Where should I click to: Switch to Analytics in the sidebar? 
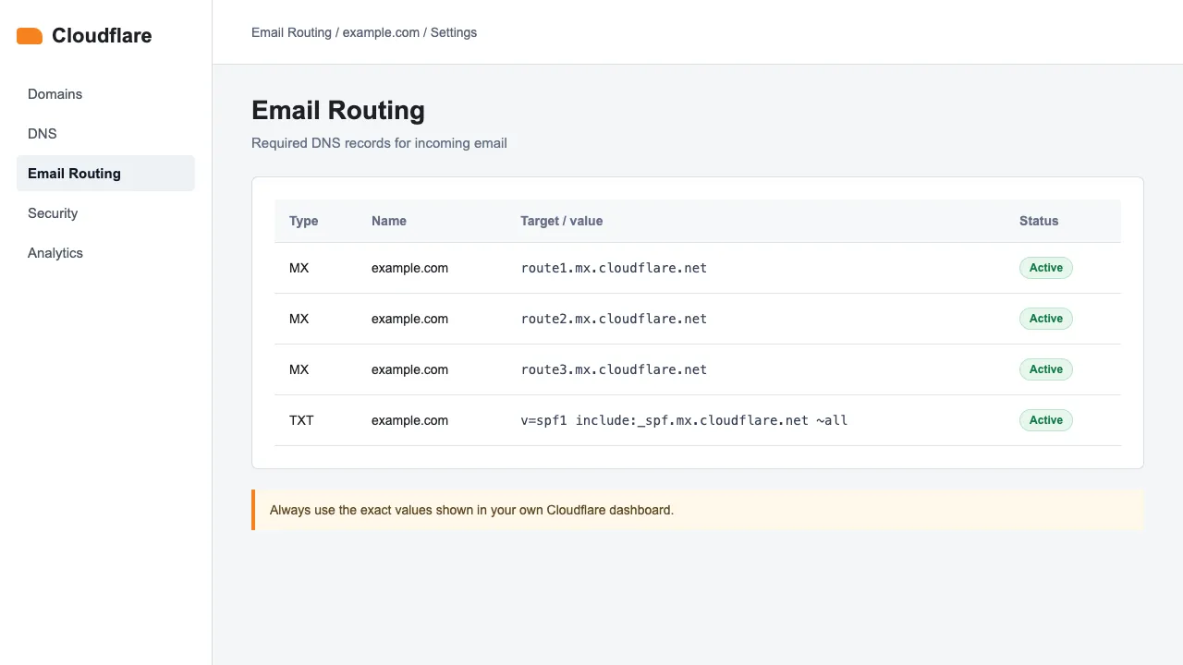pyautogui.click(x=105, y=253)
